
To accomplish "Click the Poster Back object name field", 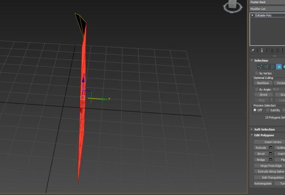I will [x=268, y=2].
